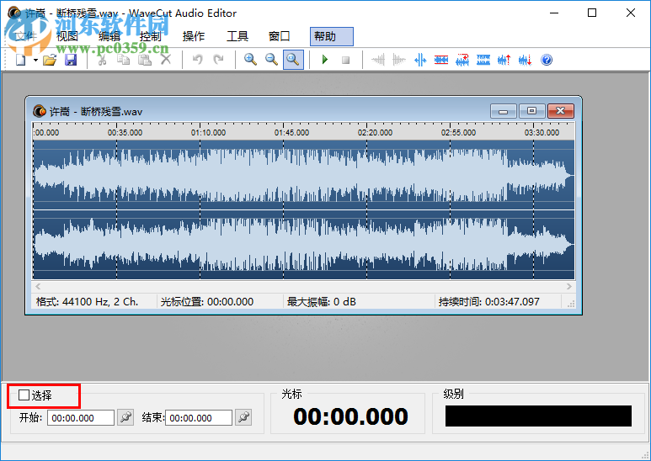The height and width of the screenshot is (461, 651).
Task: Click the Redo arrow icon
Action: click(x=218, y=60)
